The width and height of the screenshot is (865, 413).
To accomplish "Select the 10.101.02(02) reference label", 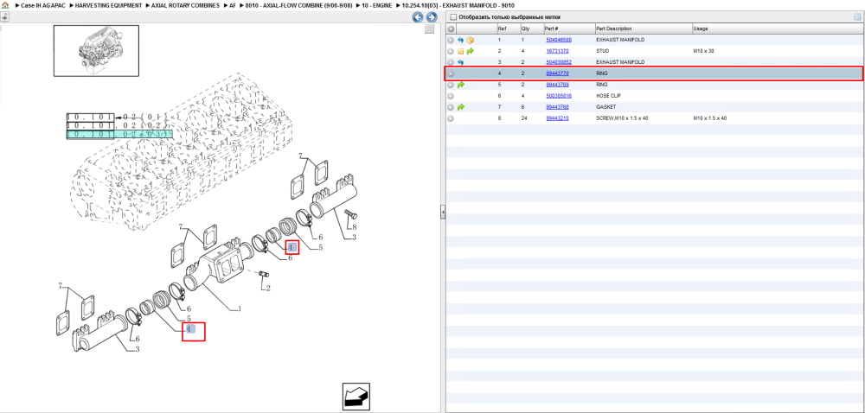I will click(x=119, y=125).
